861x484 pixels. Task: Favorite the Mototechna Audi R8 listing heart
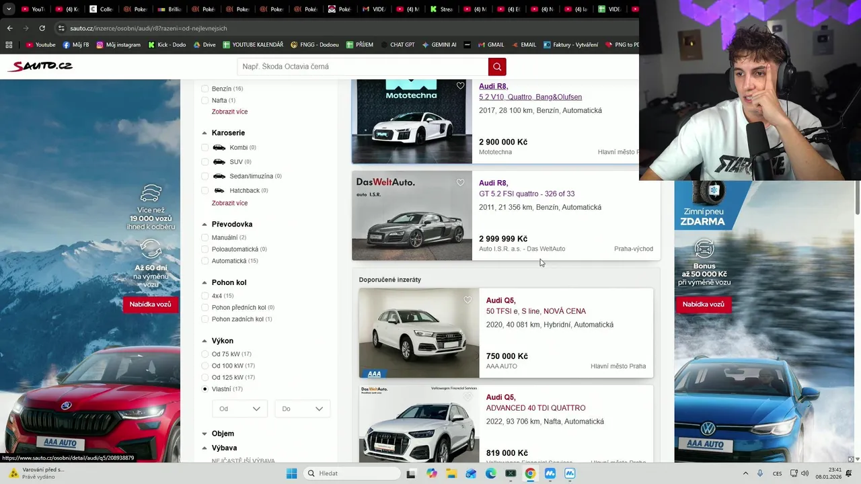coord(460,86)
